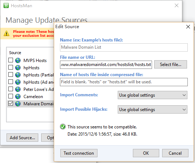Click the globe icon beside MVPS Hosts
195x163 pixels.
[x=18, y=61]
